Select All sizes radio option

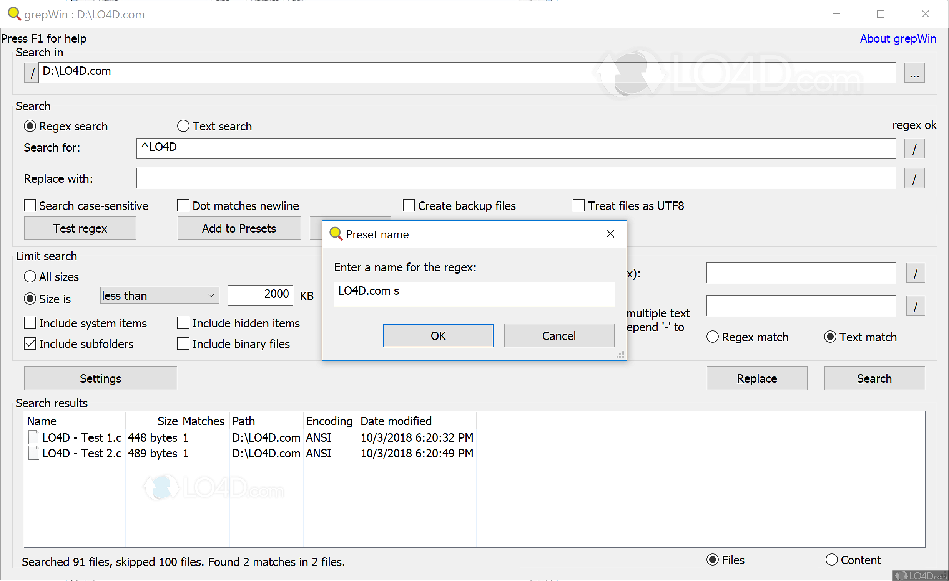tap(30, 276)
